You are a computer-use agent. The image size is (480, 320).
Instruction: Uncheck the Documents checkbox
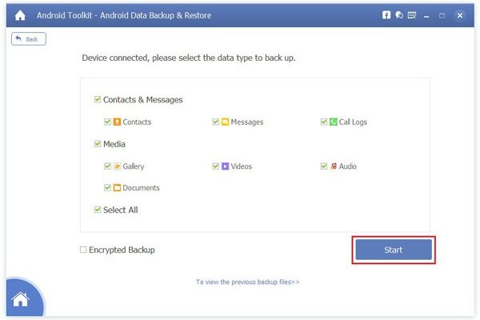point(107,188)
